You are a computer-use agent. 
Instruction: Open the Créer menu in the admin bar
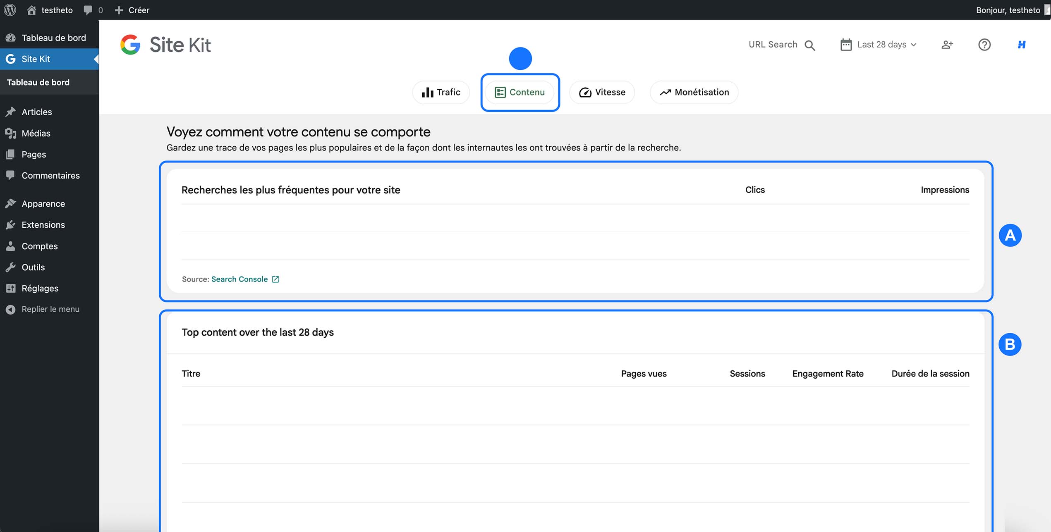(x=132, y=10)
